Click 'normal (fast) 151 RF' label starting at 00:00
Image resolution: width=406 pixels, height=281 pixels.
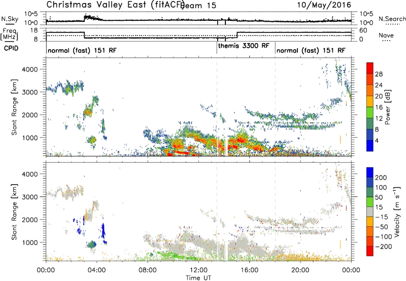[x=82, y=50]
